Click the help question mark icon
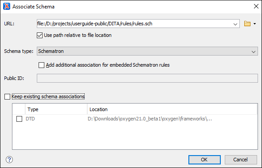 9,160
